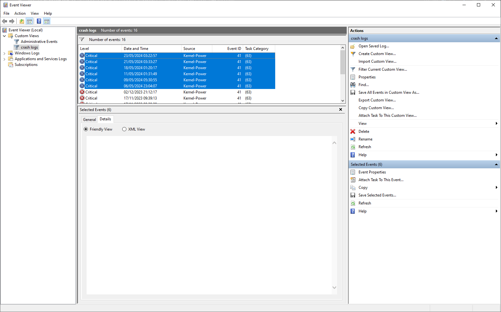The height and width of the screenshot is (312, 501).
Task: Click Export Custom View action
Action: [x=377, y=100]
